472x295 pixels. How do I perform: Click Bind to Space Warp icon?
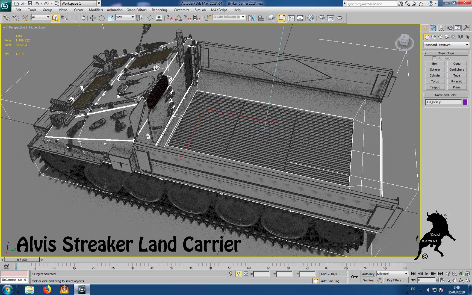point(25,18)
